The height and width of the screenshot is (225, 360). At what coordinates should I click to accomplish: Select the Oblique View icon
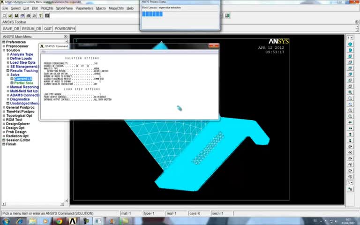pyautogui.click(x=350, y=50)
